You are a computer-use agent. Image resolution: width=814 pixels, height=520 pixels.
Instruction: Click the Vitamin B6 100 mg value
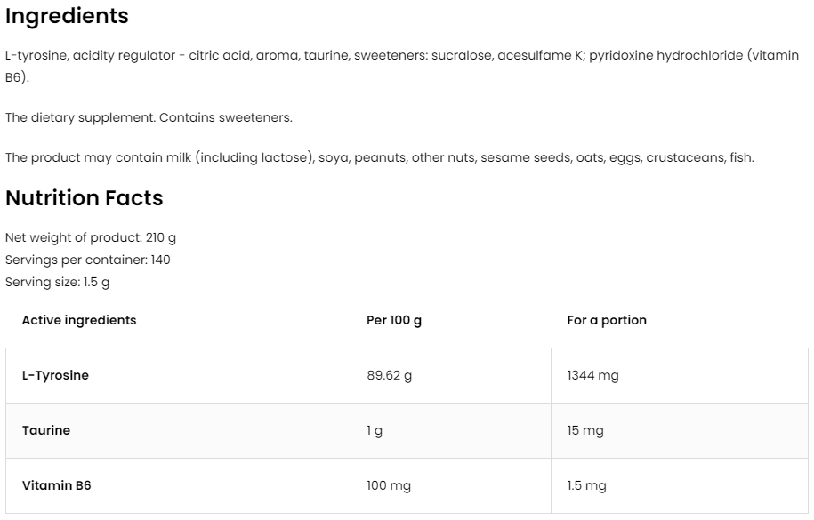389,486
